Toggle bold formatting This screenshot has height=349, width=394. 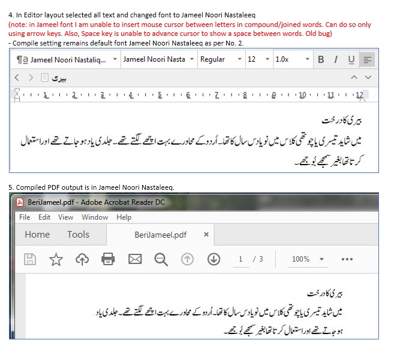click(321, 59)
